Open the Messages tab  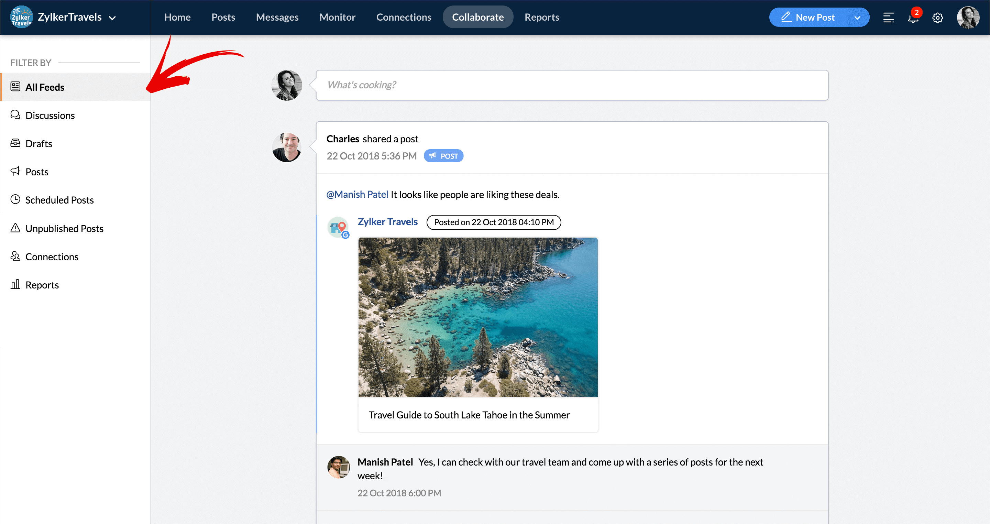pyautogui.click(x=277, y=17)
